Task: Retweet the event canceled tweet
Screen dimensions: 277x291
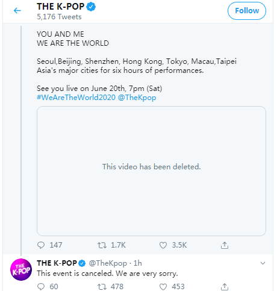Action: 102,287
